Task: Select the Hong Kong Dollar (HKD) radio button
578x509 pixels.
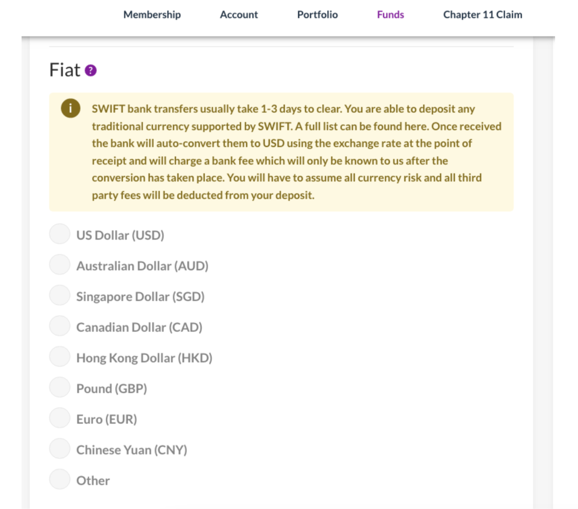Action: [x=60, y=357]
